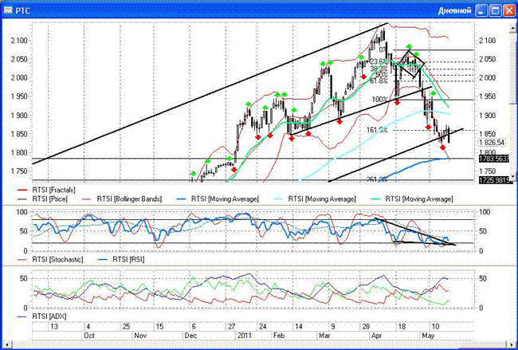Select the RTSI [Fractals] legend entry

[53, 190]
